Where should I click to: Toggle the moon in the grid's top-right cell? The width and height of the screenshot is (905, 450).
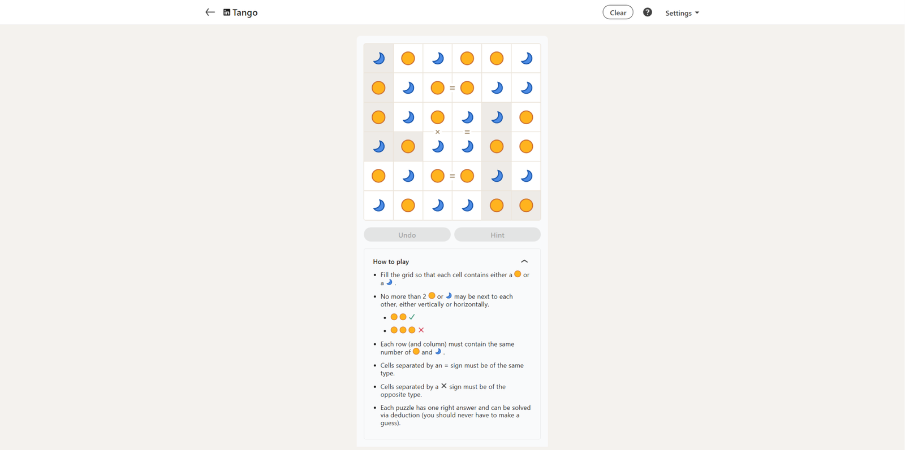point(526,58)
